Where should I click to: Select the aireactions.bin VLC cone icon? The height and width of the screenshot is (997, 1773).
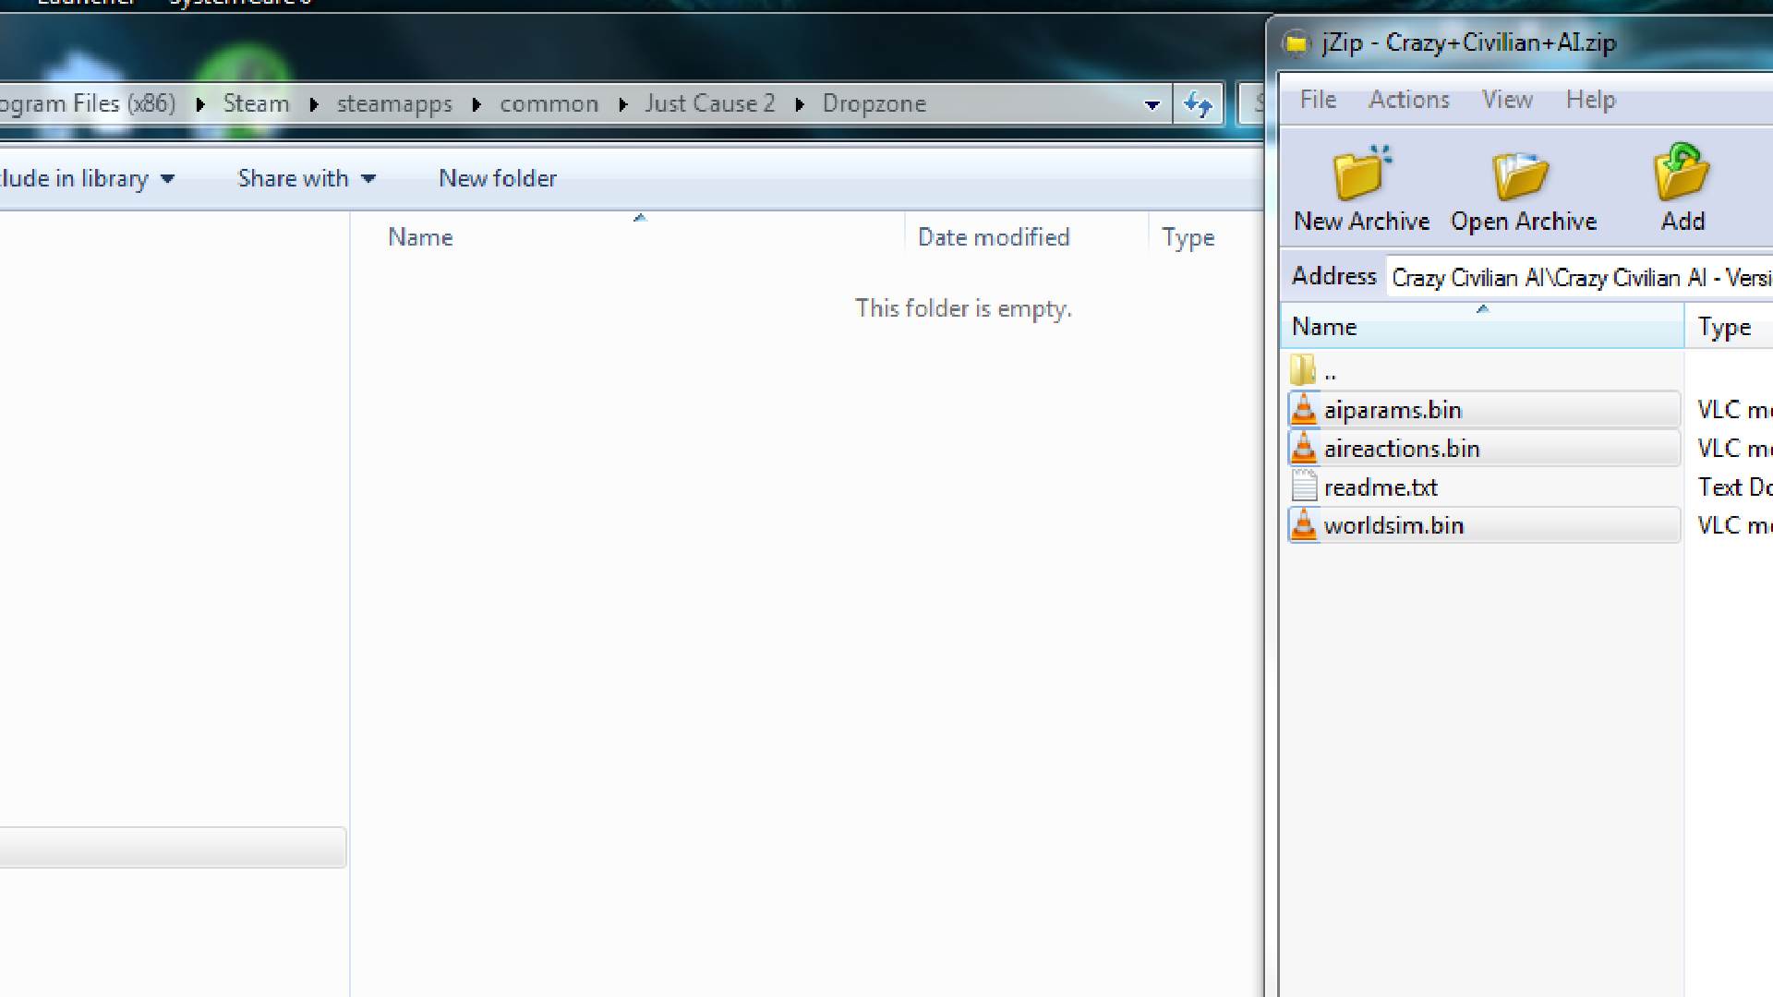coord(1303,449)
